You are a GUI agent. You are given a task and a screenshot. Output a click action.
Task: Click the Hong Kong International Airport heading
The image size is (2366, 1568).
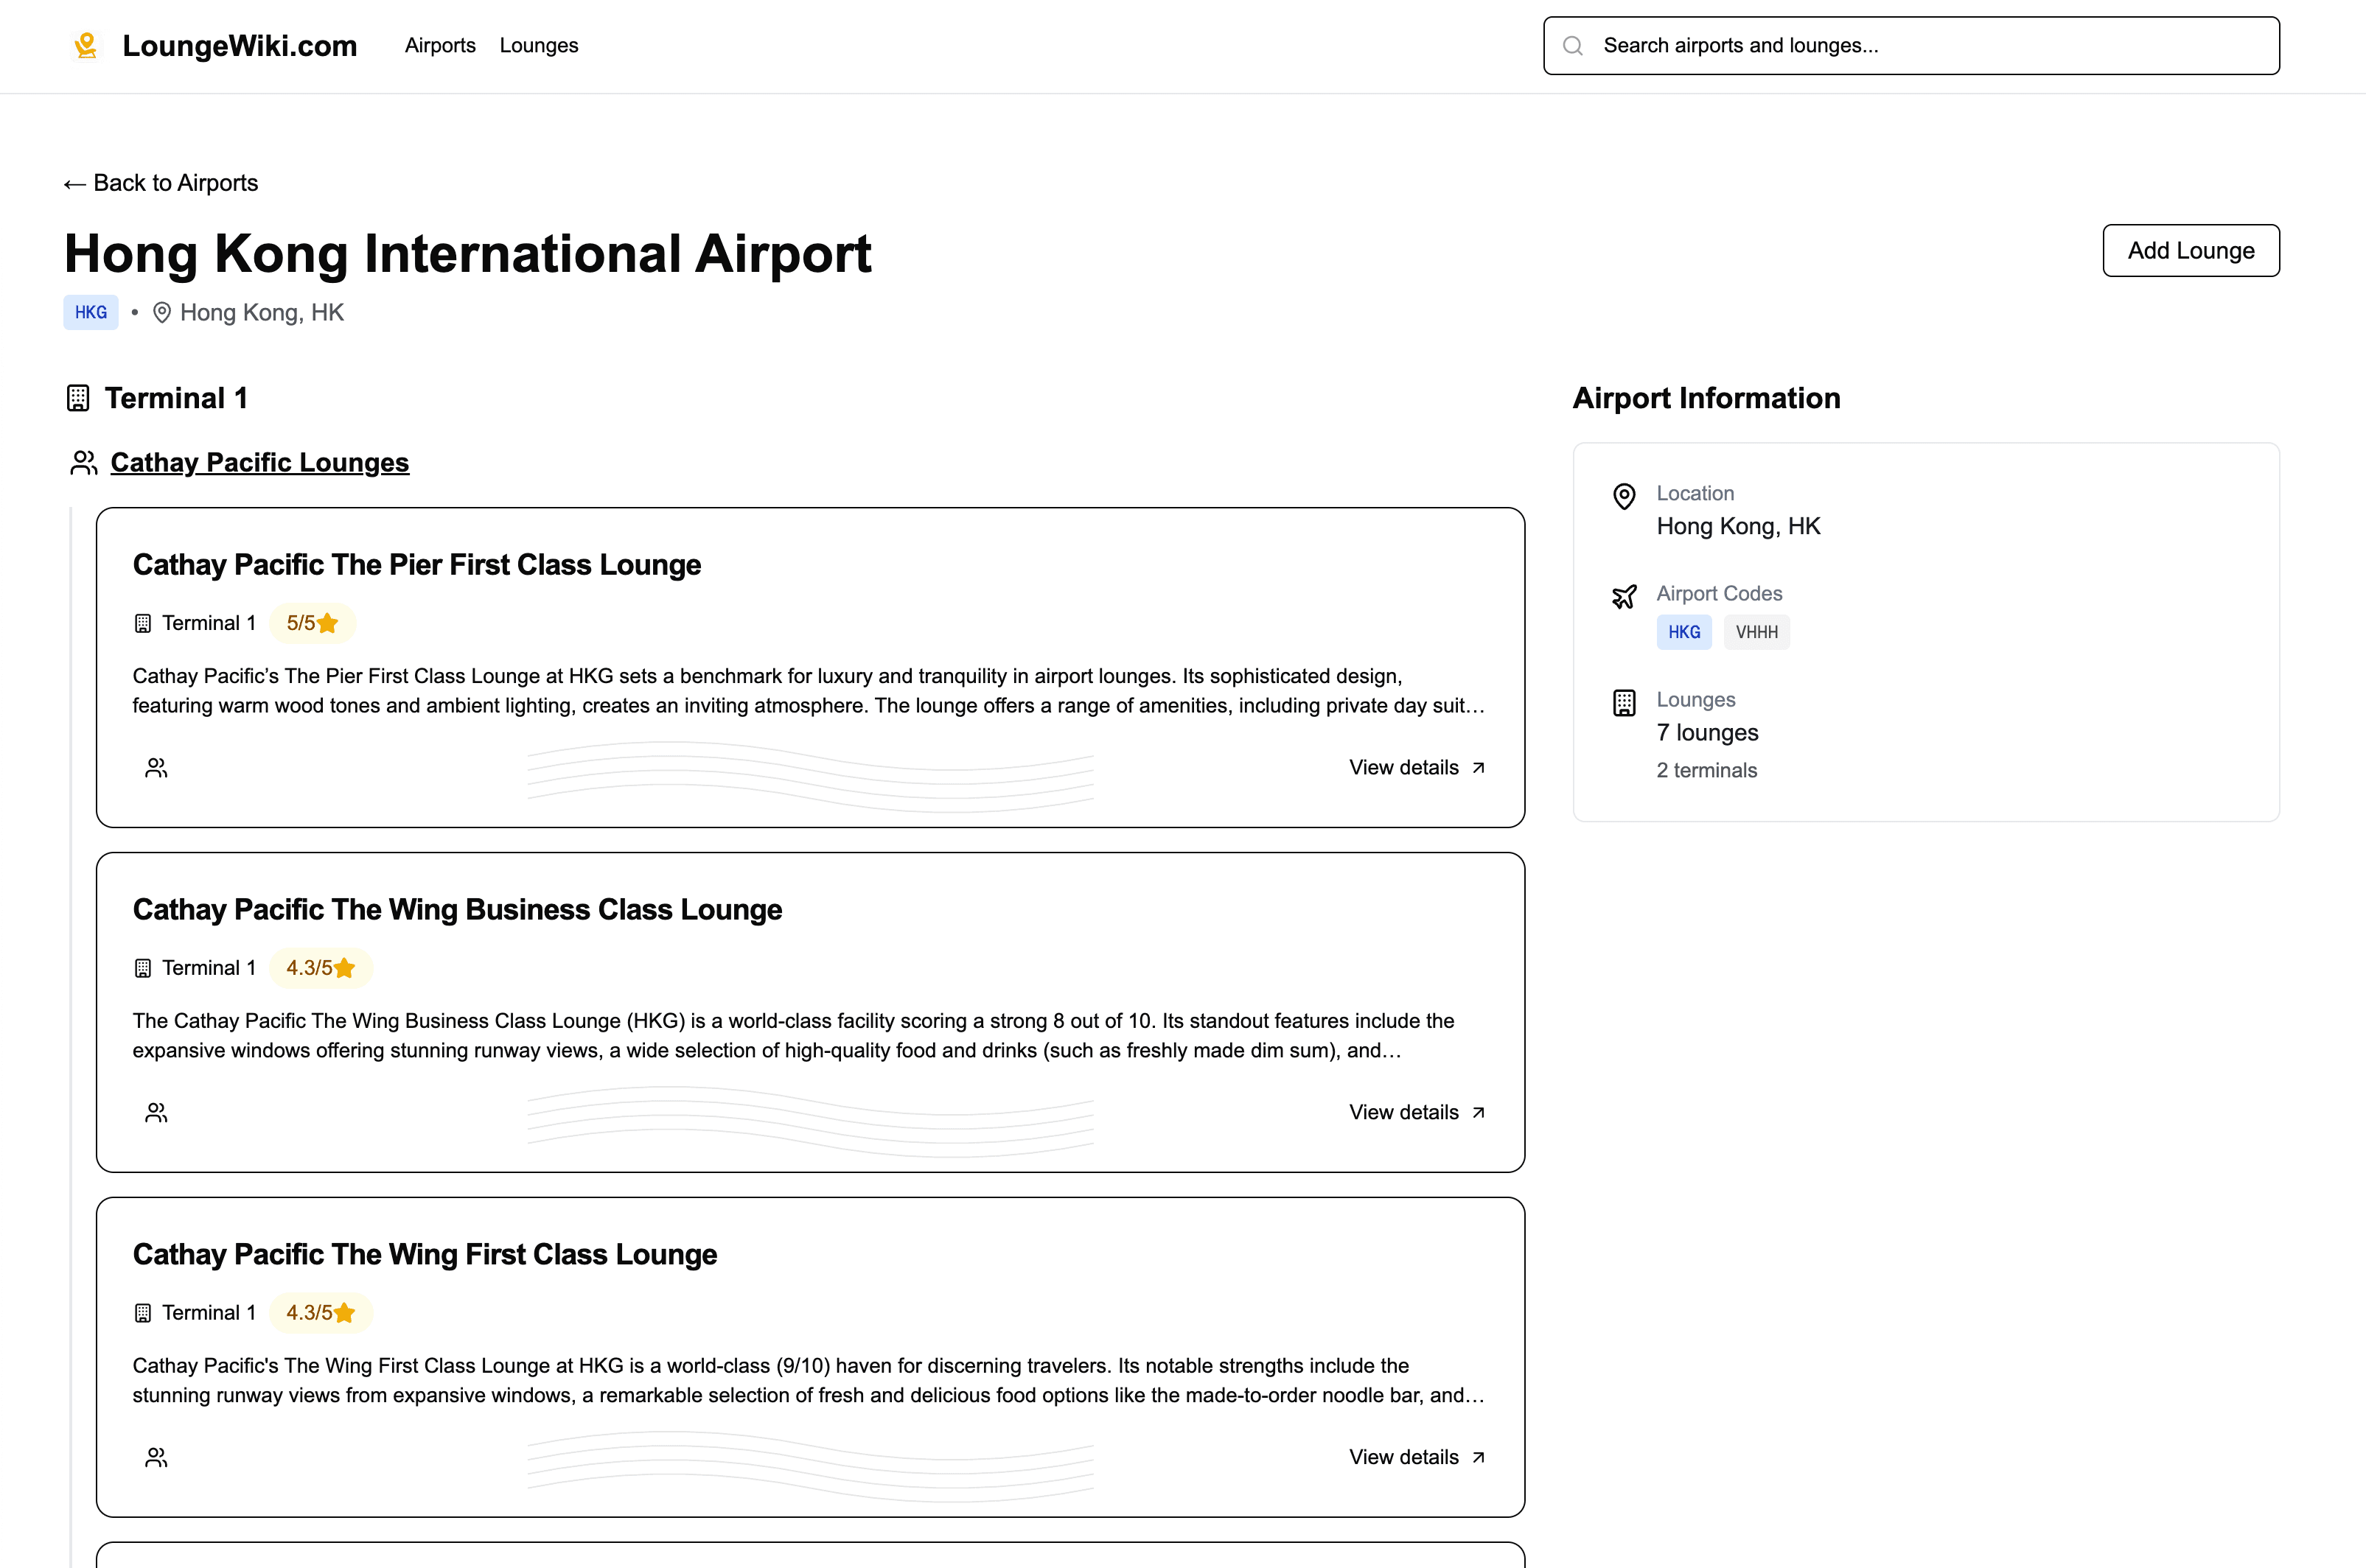pyautogui.click(x=468, y=254)
